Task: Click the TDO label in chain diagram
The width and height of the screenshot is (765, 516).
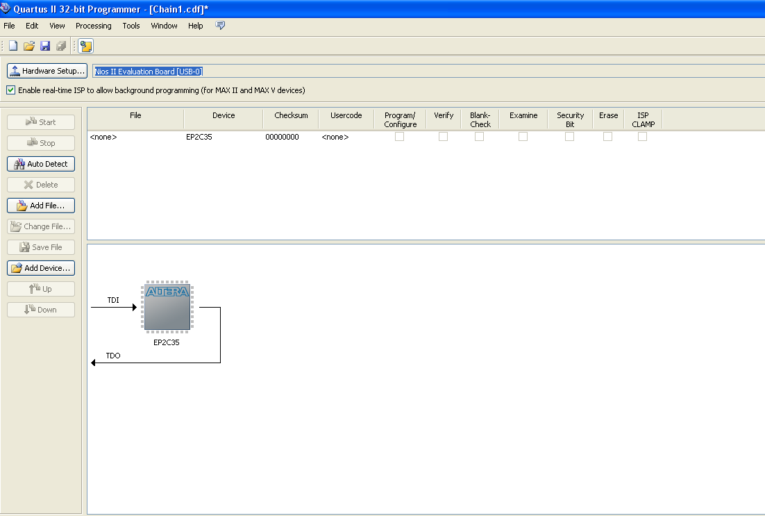Action: (x=113, y=356)
